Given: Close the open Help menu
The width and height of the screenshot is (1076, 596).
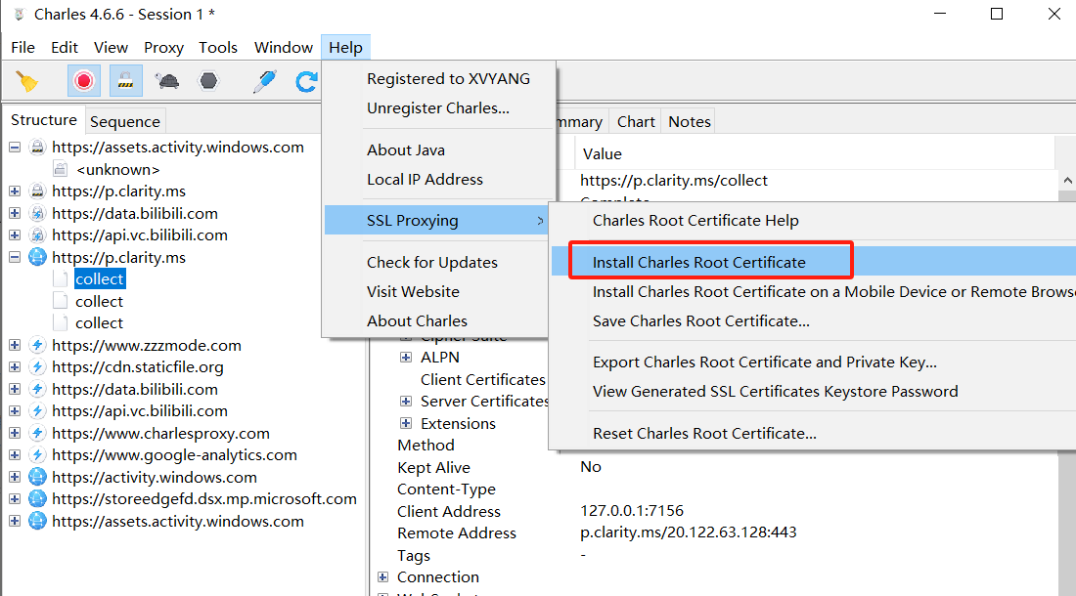Looking at the screenshot, I should point(345,47).
